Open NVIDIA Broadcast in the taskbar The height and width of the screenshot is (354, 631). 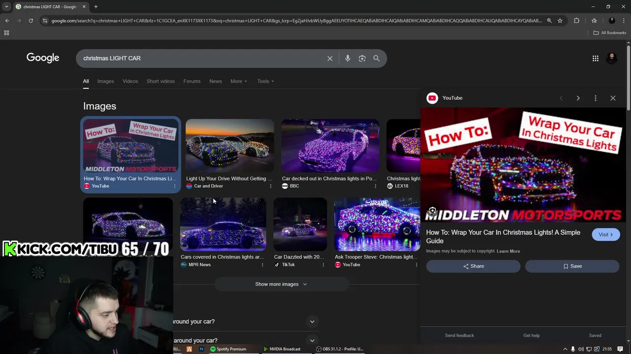282,349
